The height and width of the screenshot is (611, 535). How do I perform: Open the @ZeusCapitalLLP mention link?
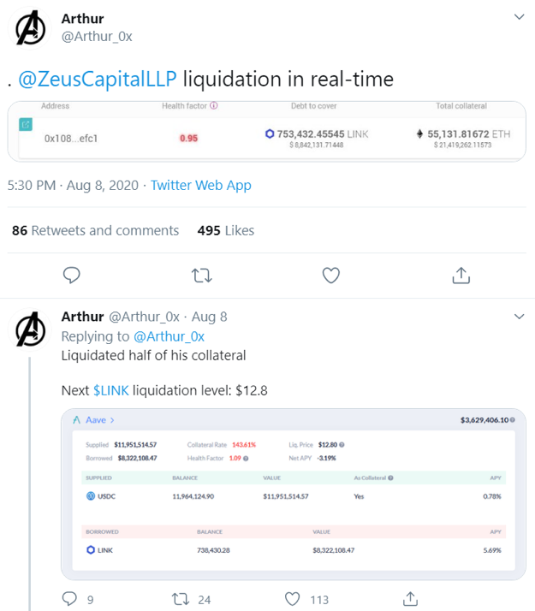tap(98, 79)
